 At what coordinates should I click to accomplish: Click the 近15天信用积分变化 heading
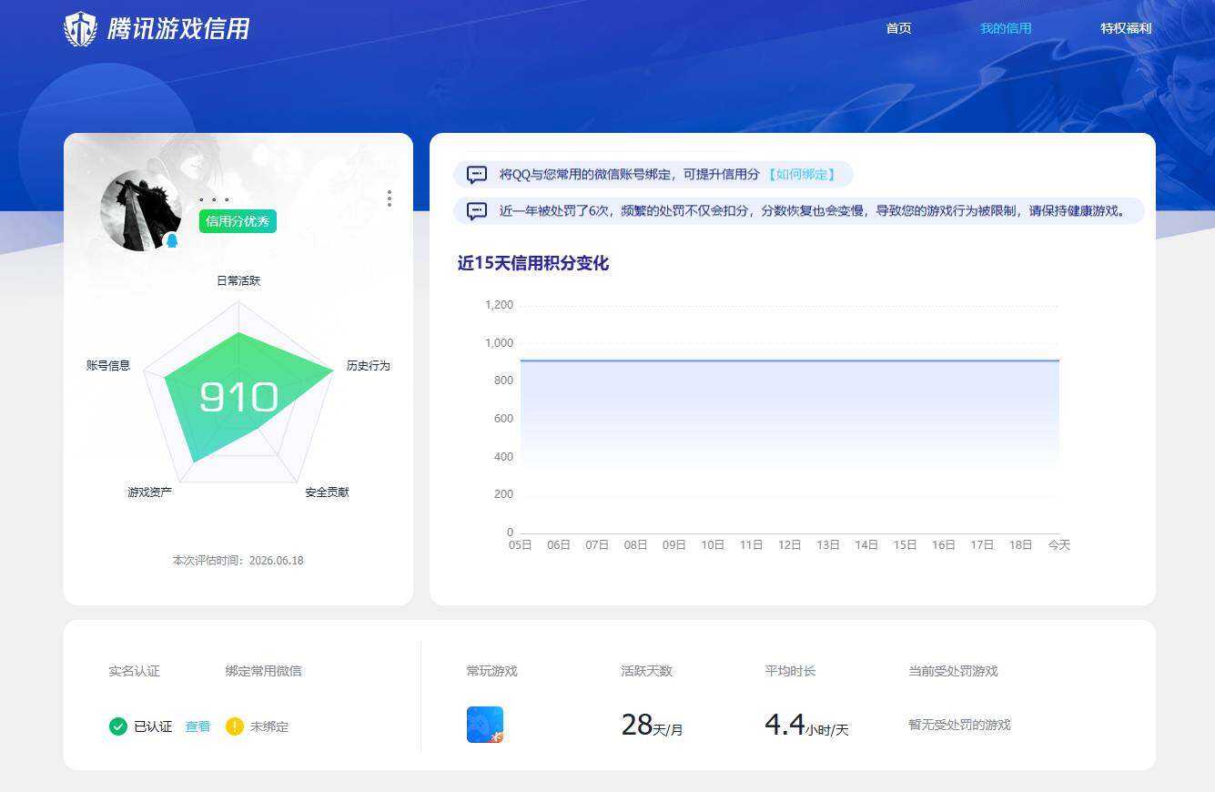pyautogui.click(x=533, y=263)
